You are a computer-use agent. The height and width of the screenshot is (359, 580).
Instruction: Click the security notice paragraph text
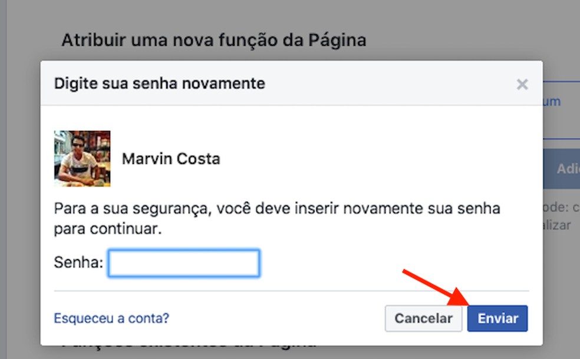coord(277,216)
